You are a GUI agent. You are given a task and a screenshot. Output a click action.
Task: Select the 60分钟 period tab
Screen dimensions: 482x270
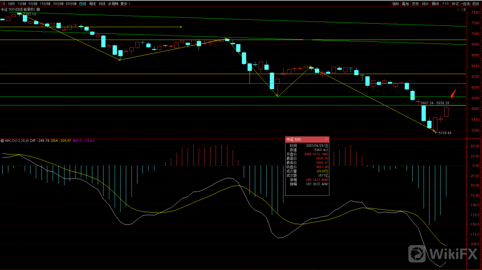(71, 4)
